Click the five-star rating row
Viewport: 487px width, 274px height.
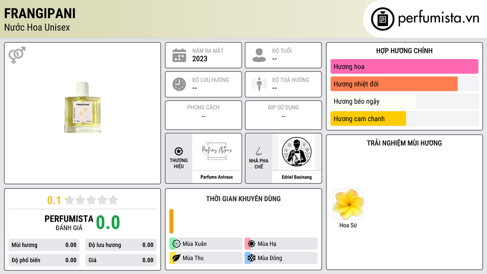click(91, 200)
